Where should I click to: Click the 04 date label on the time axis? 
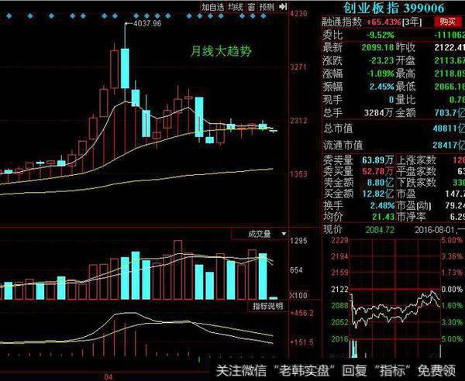pyautogui.click(x=108, y=377)
